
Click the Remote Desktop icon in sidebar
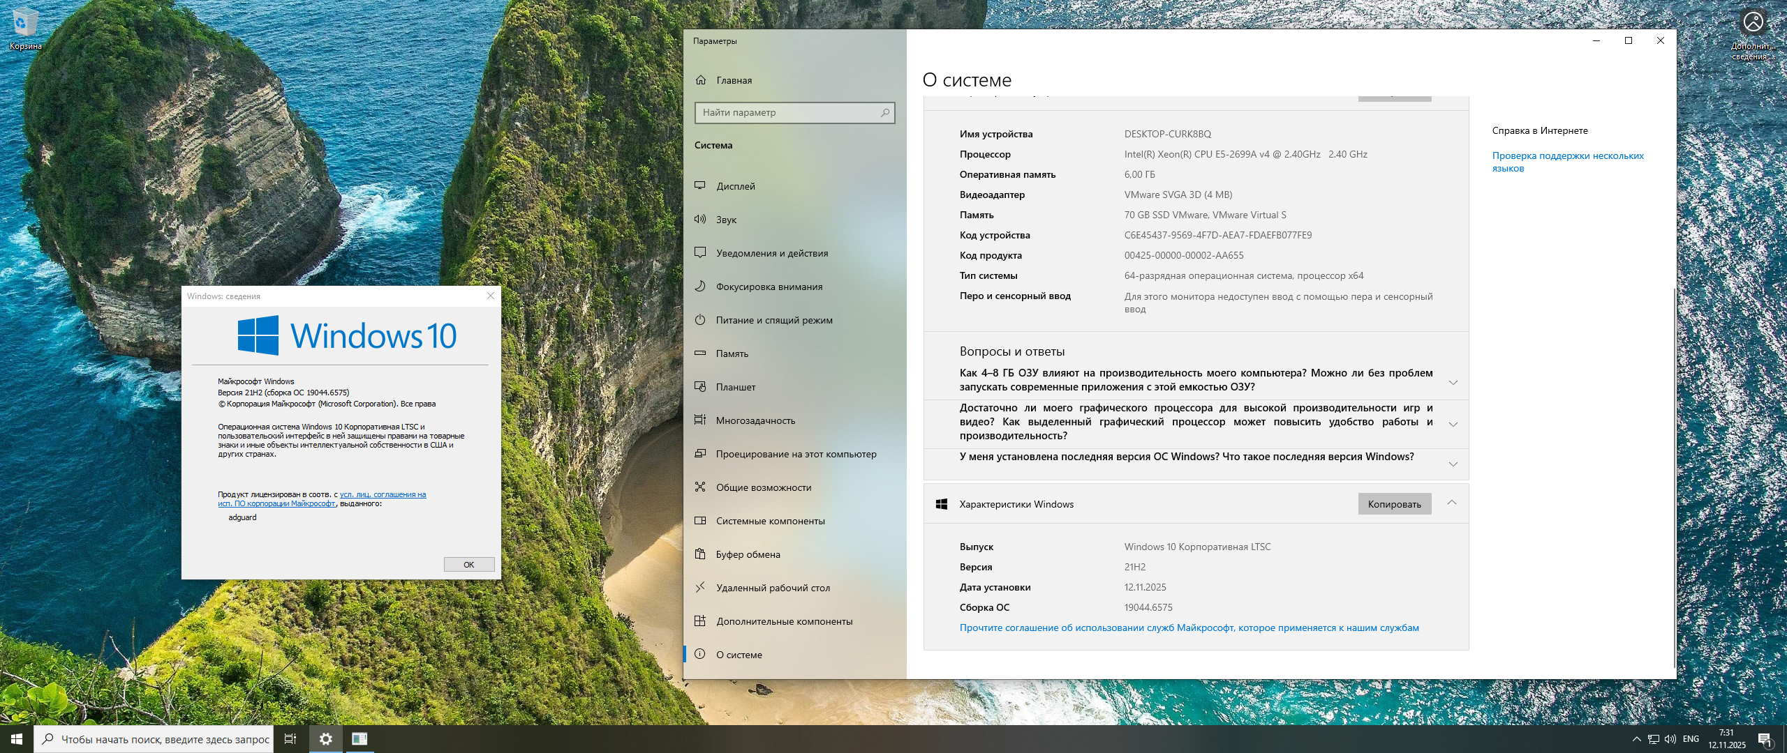point(700,587)
